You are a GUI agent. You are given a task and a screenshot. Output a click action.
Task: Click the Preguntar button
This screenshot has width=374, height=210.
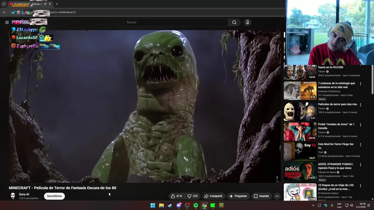point(238,196)
